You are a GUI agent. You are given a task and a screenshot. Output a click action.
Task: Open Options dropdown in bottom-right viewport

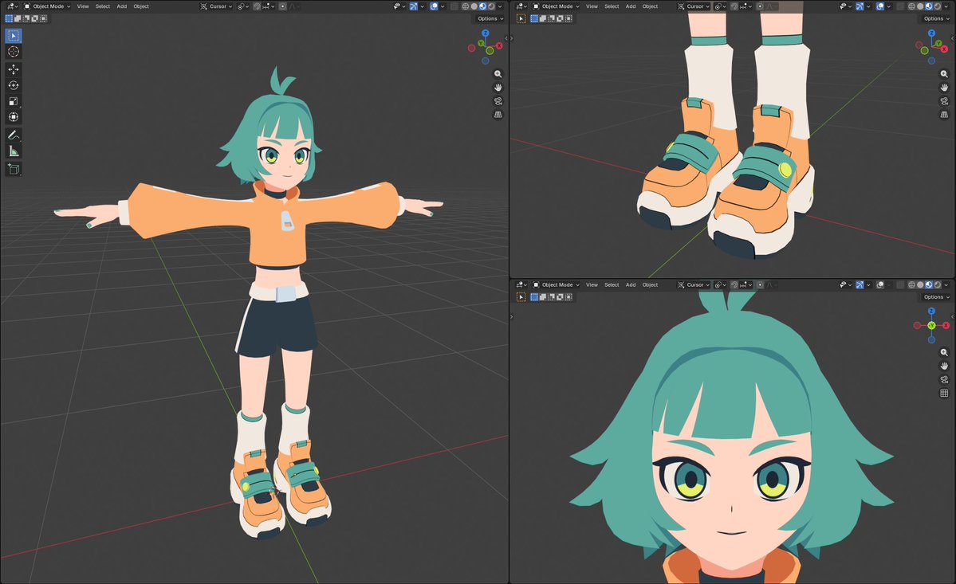click(936, 296)
